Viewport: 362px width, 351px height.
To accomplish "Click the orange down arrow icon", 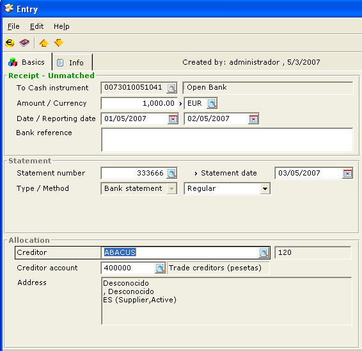I will pos(59,43).
